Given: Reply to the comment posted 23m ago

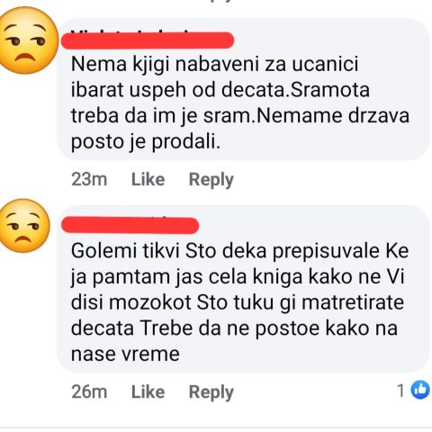Looking at the screenshot, I should click(211, 180).
